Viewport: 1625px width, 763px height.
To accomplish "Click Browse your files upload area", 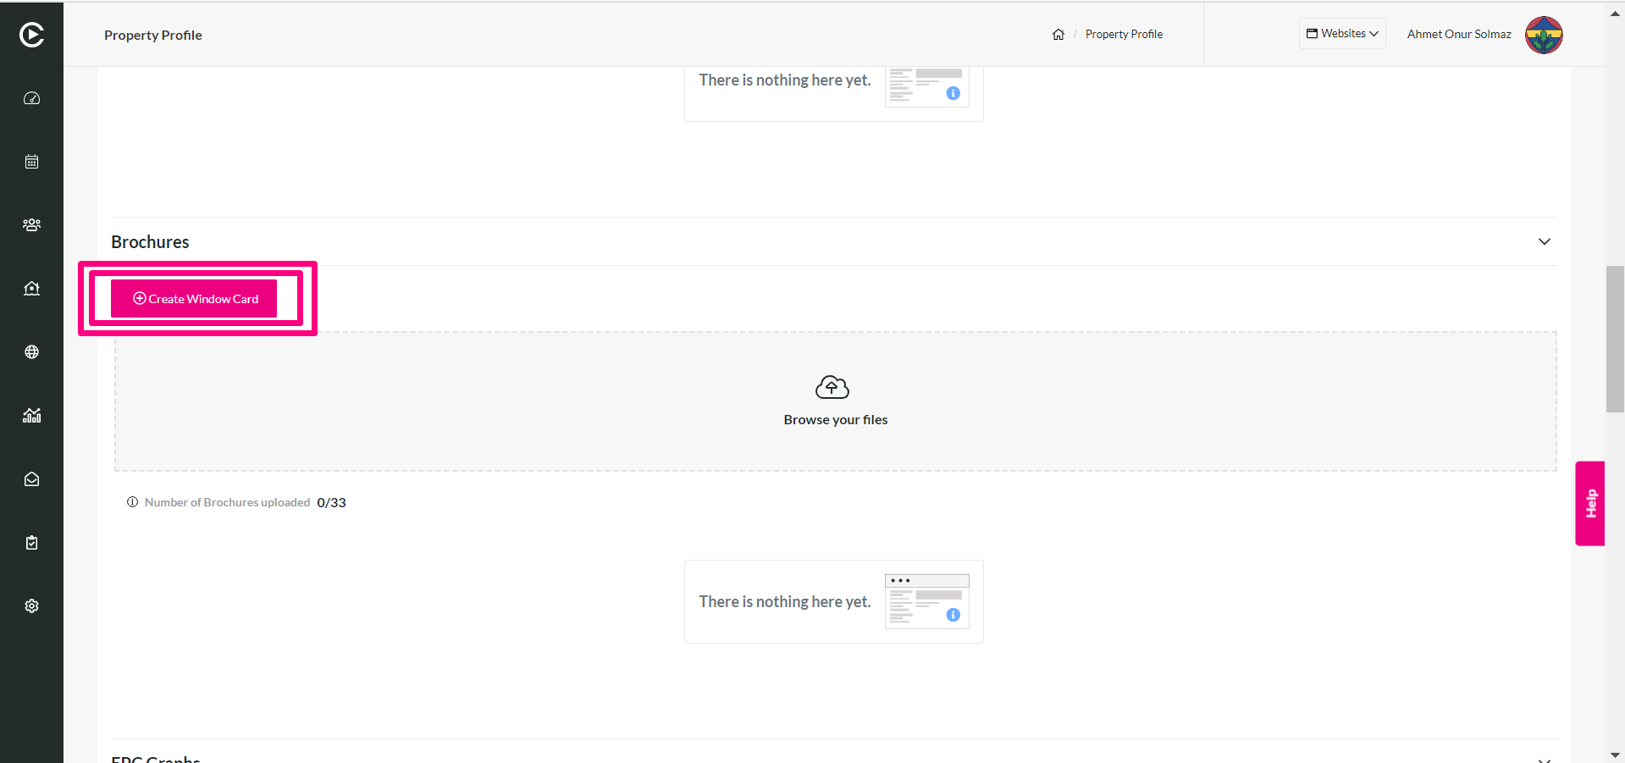I will click(836, 401).
